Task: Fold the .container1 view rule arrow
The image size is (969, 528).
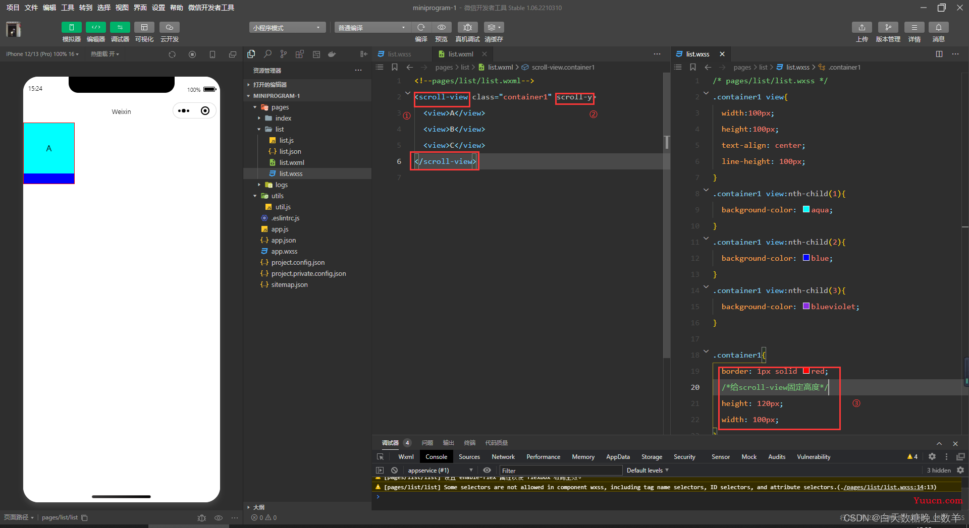Action: [706, 93]
